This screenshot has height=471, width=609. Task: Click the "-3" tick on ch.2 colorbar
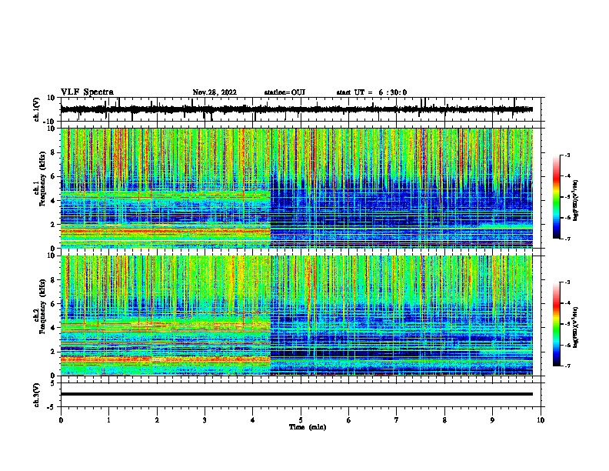click(x=567, y=282)
